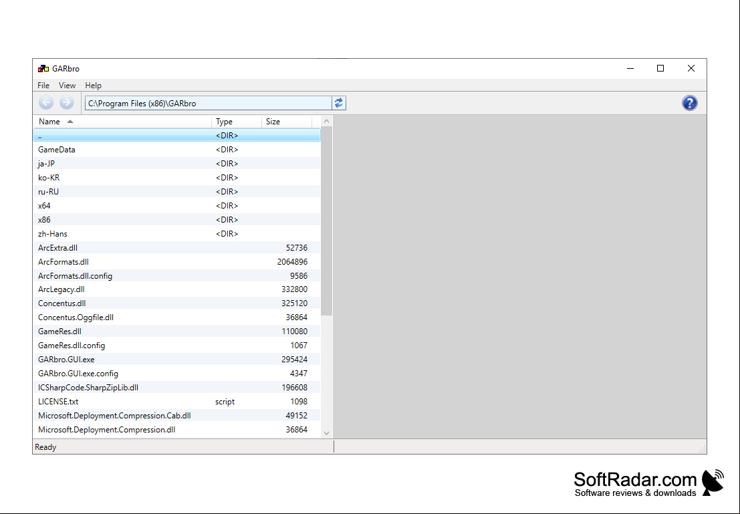Maximize the GARbro window
Viewport: 740px width, 514px height.
coord(660,68)
